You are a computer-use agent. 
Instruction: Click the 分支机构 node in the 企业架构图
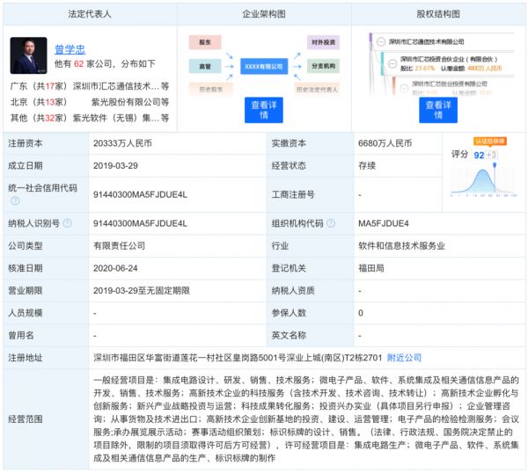[323, 66]
